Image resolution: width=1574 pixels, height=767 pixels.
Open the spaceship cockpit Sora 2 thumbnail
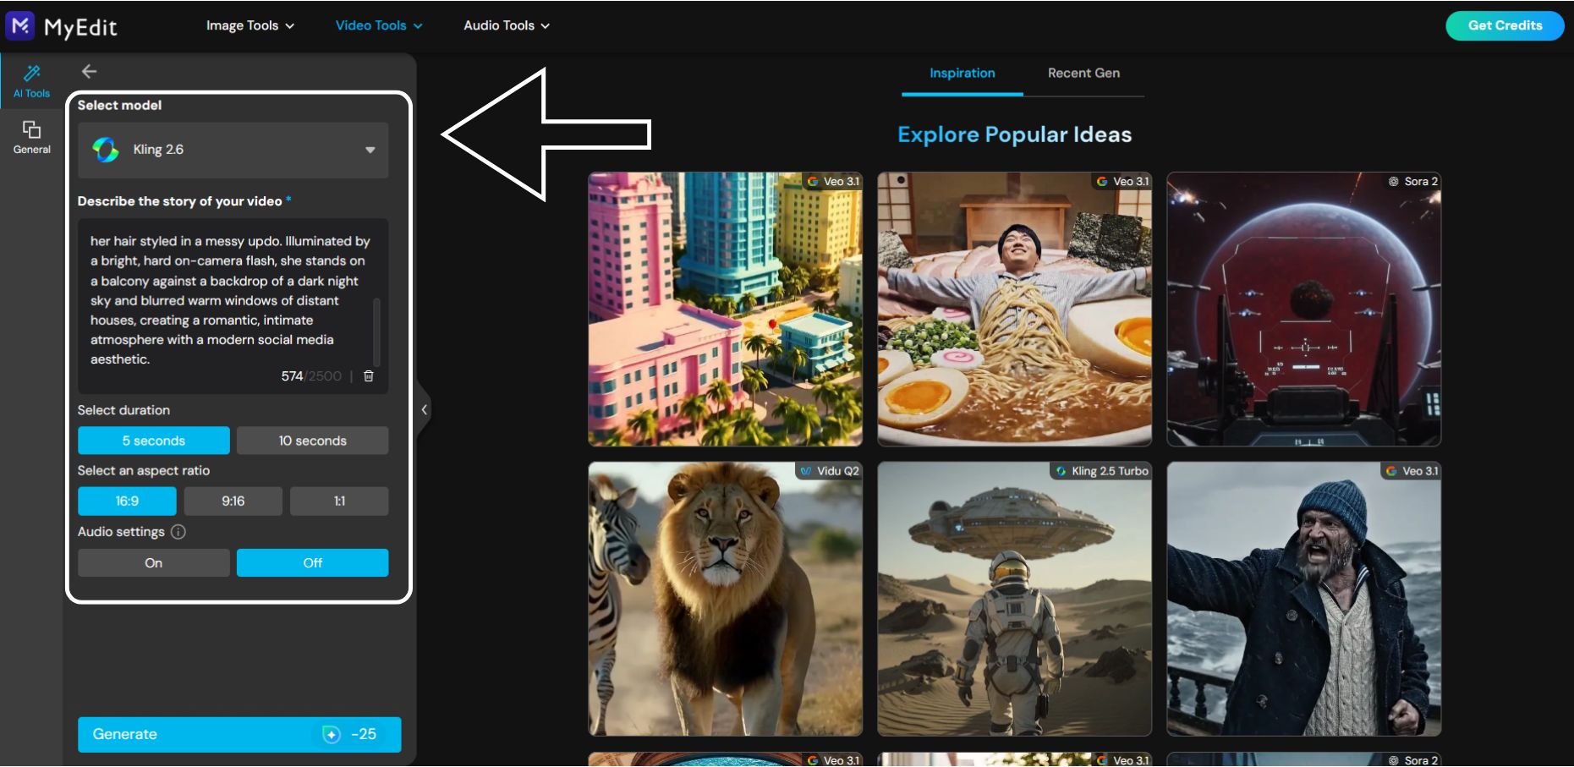pyautogui.click(x=1304, y=310)
